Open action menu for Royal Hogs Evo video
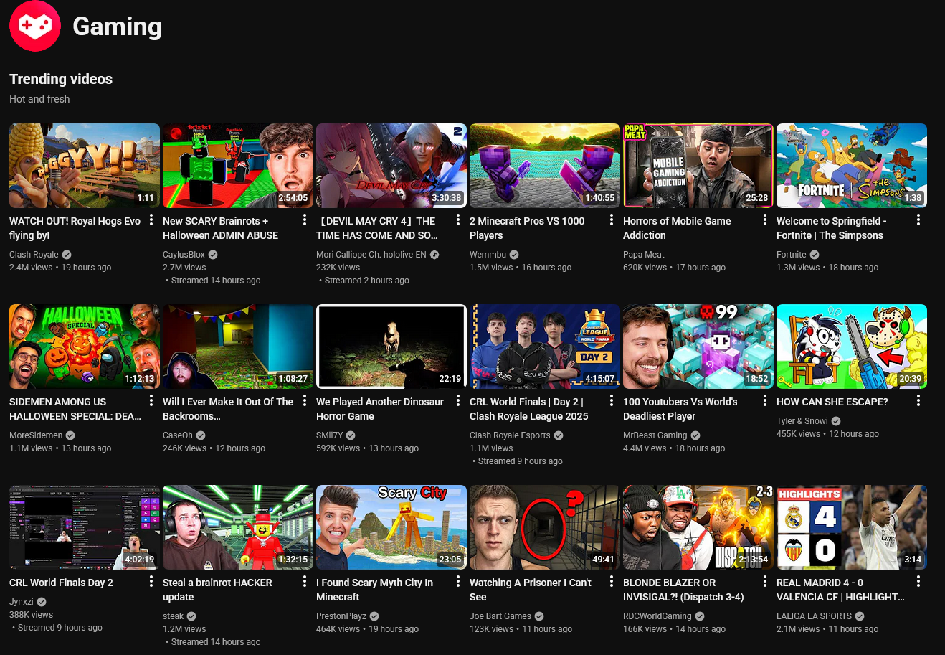945x655 pixels. point(151,220)
